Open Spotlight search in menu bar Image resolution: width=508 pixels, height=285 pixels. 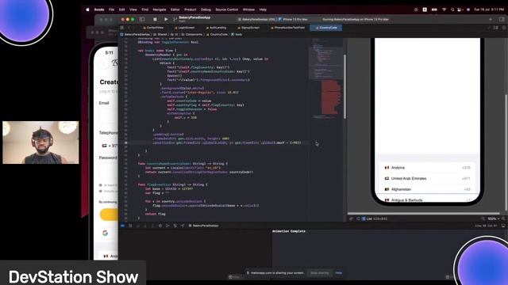pos(452,9)
